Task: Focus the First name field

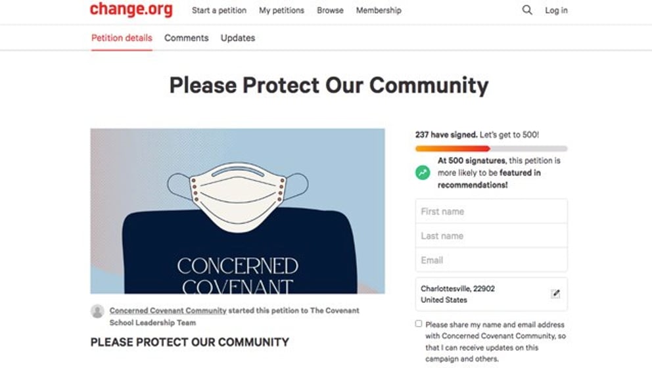Action: tap(491, 211)
